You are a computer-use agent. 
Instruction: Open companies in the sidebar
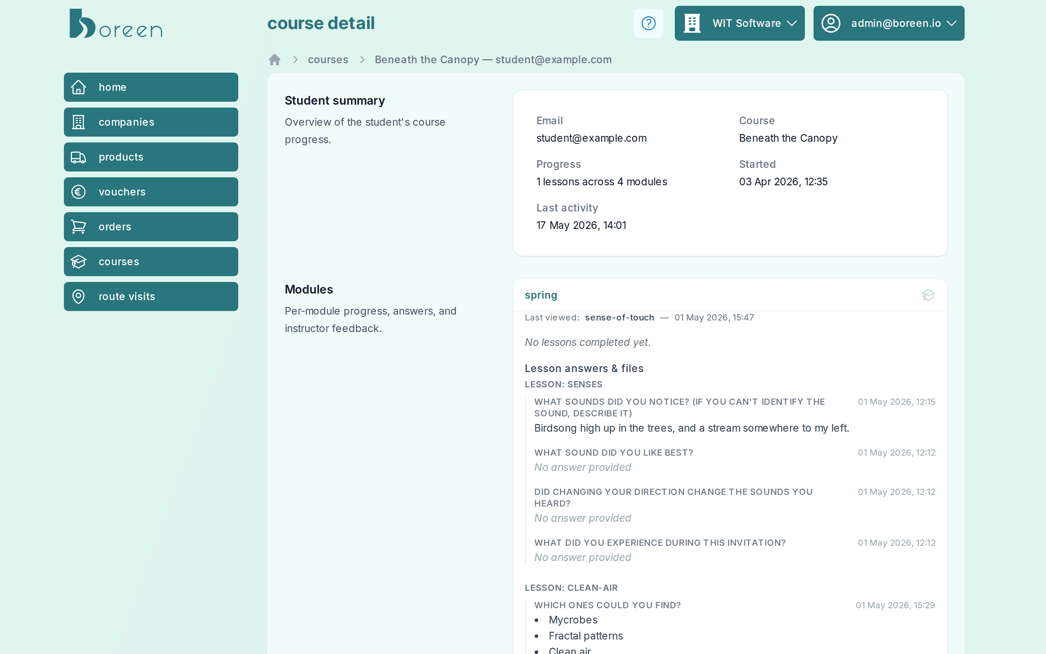[151, 122]
